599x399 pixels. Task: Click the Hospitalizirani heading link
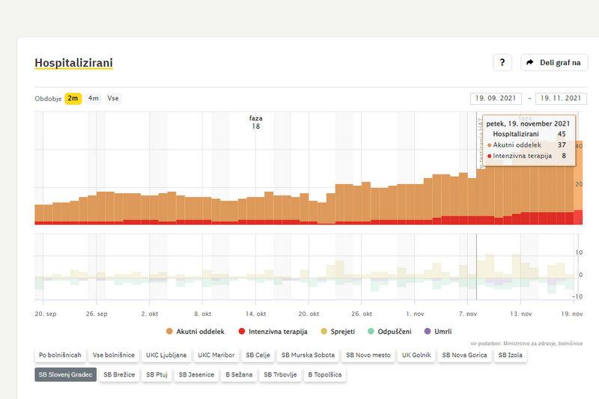pos(73,64)
